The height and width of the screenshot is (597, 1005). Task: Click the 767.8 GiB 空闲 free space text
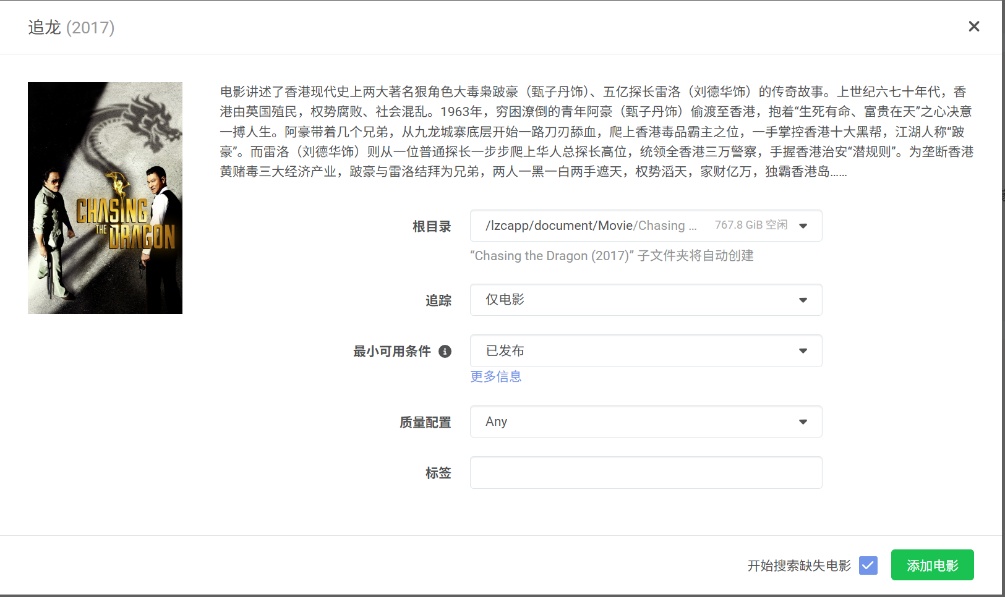pyautogui.click(x=751, y=225)
